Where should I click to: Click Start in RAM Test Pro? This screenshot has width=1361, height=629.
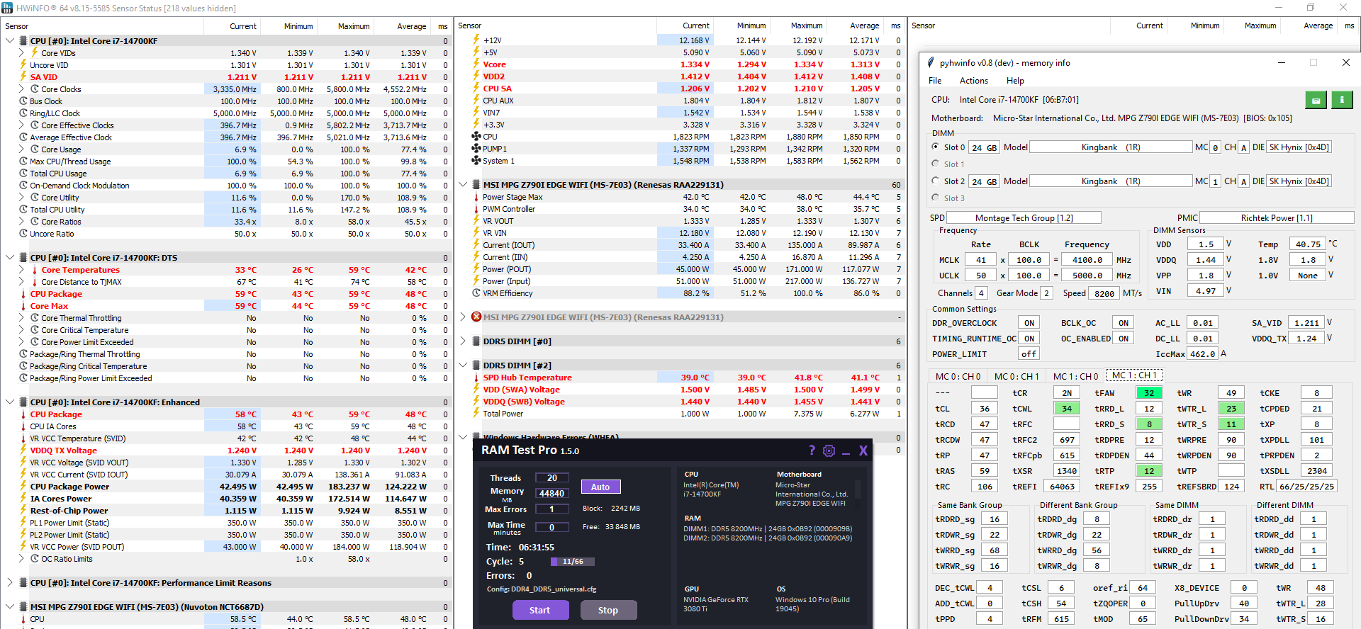point(539,610)
